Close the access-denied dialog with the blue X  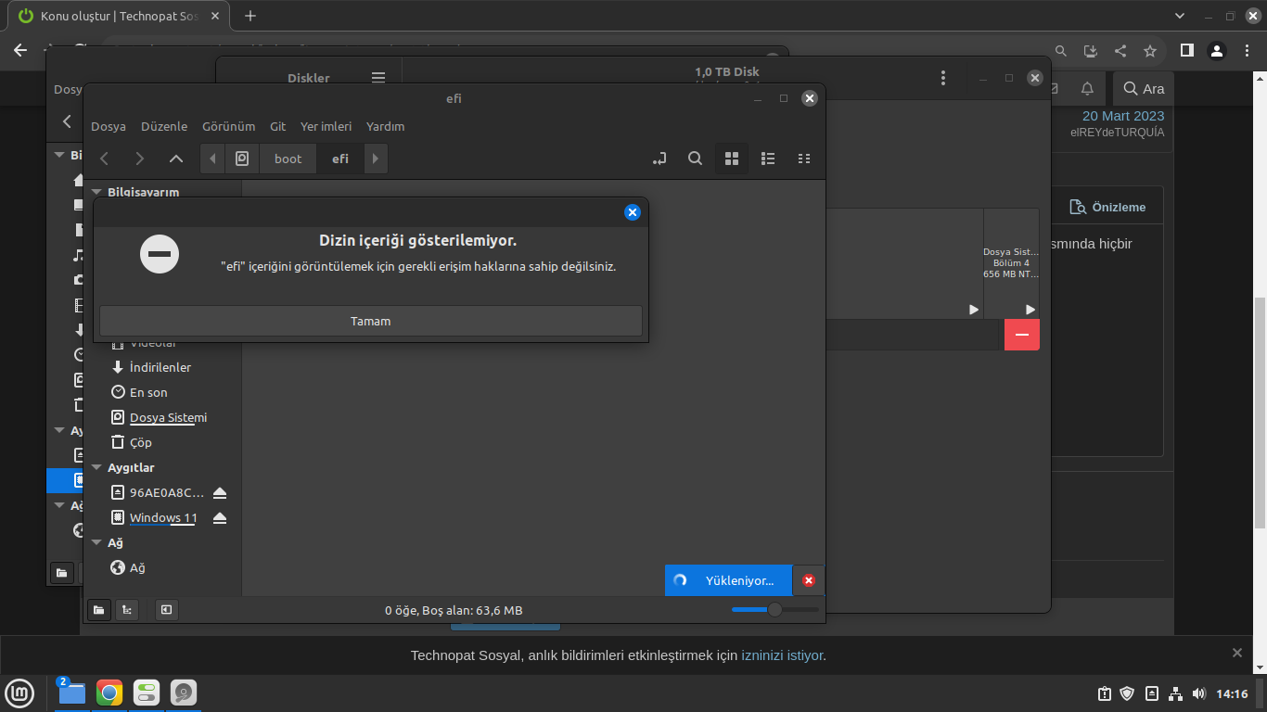click(633, 212)
